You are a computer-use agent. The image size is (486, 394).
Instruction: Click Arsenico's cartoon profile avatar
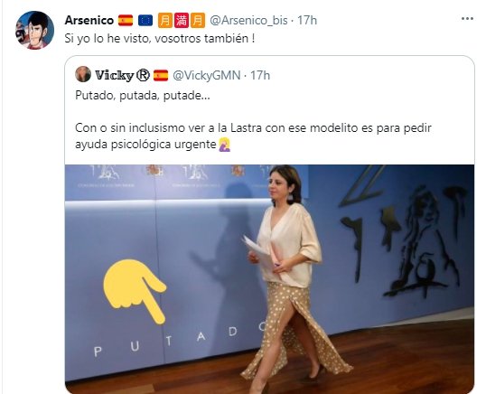coord(35,30)
